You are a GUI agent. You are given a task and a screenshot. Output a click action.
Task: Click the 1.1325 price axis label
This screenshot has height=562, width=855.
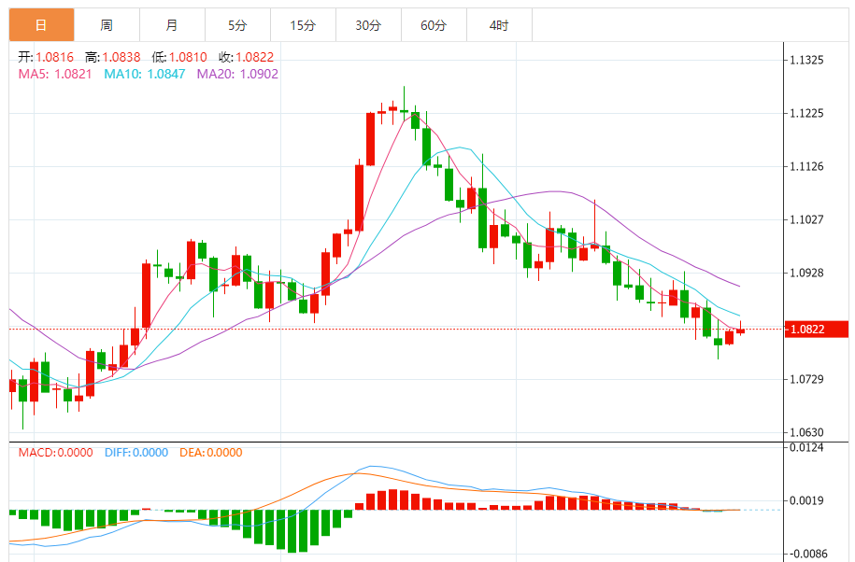(806, 60)
